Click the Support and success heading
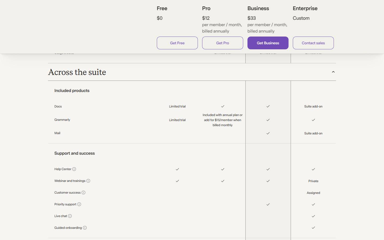 coord(75,153)
